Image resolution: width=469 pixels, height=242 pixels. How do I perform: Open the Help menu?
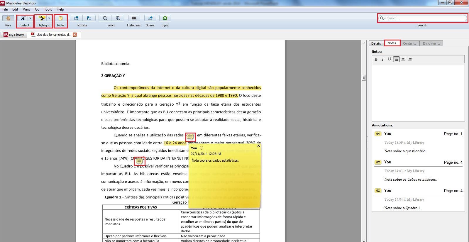[60, 9]
